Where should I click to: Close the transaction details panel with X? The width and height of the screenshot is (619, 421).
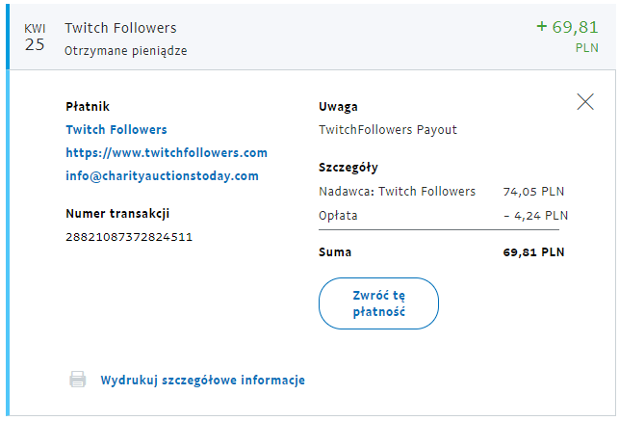(x=585, y=102)
